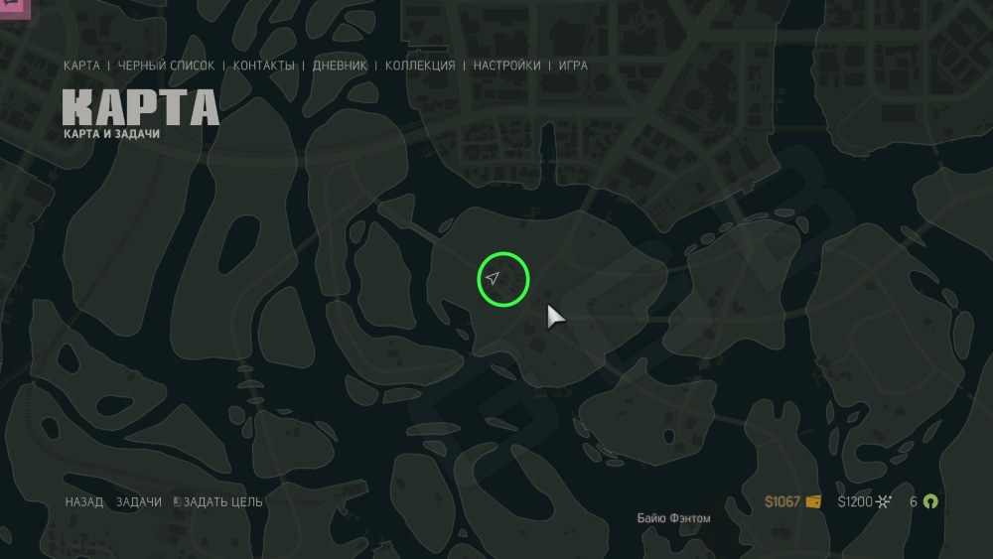Viewport: 993px width, 559px height.
Task: Click the НАЗАД button
Action: [84, 502]
